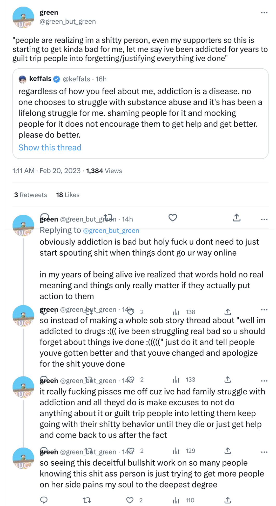Retweet the last reply in thread
The height and width of the screenshot is (506, 276).
click(87, 500)
